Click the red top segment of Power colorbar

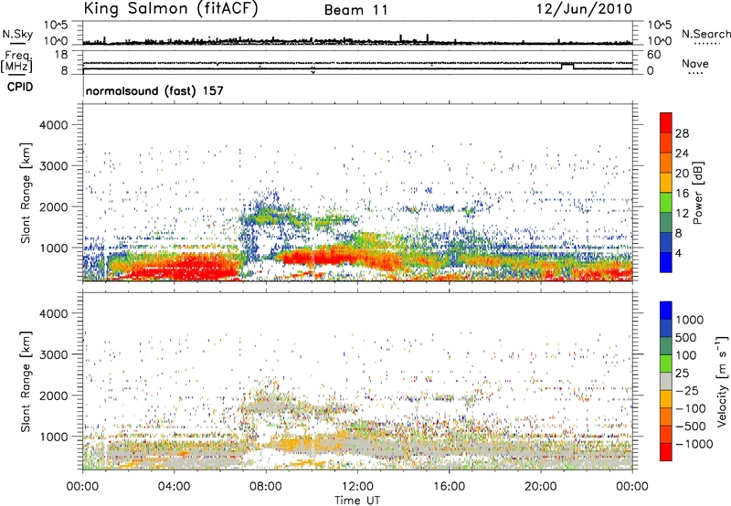pyautogui.click(x=666, y=122)
